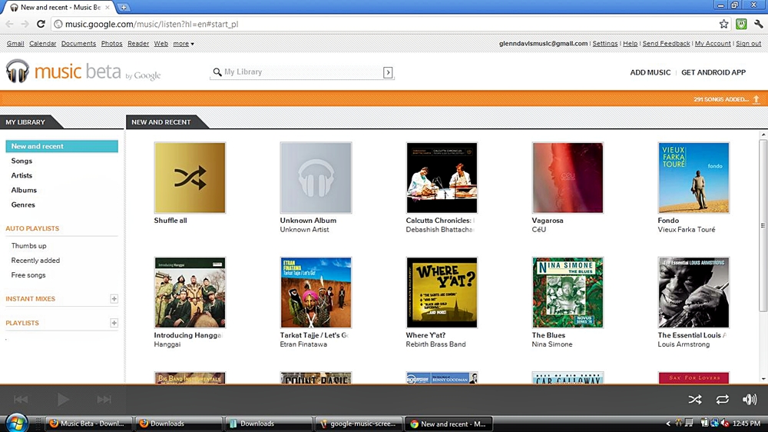Expand Instant Mixes with plus icon
The width and height of the screenshot is (768, 432).
pos(114,299)
